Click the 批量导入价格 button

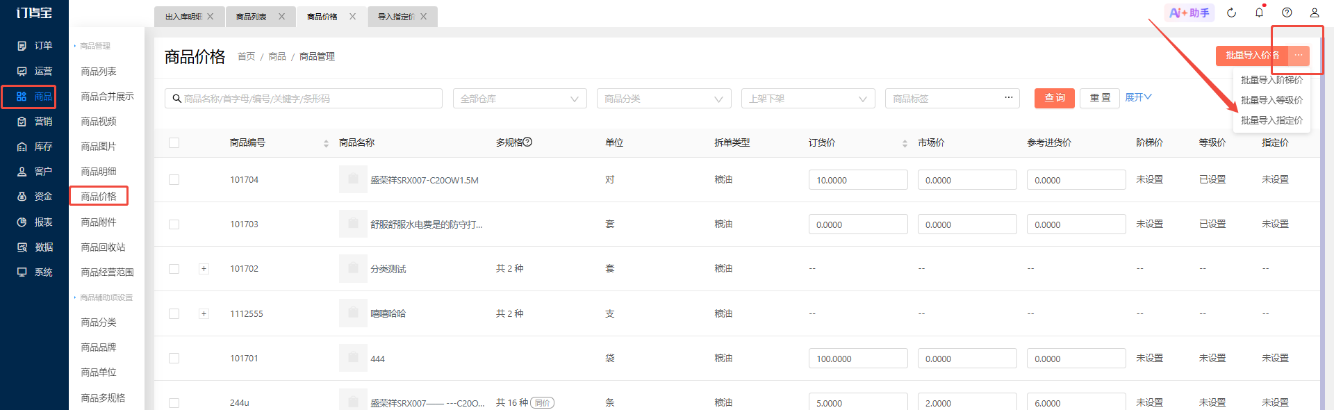point(1252,56)
